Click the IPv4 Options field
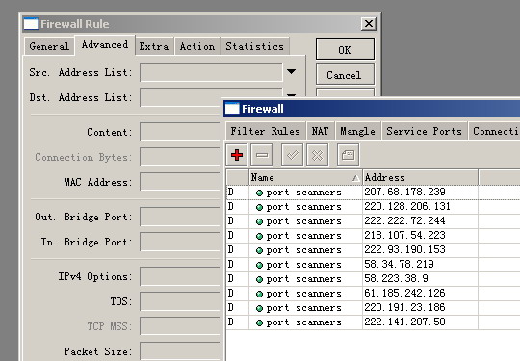This screenshot has width=520, height=361. pyautogui.click(x=180, y=276)
